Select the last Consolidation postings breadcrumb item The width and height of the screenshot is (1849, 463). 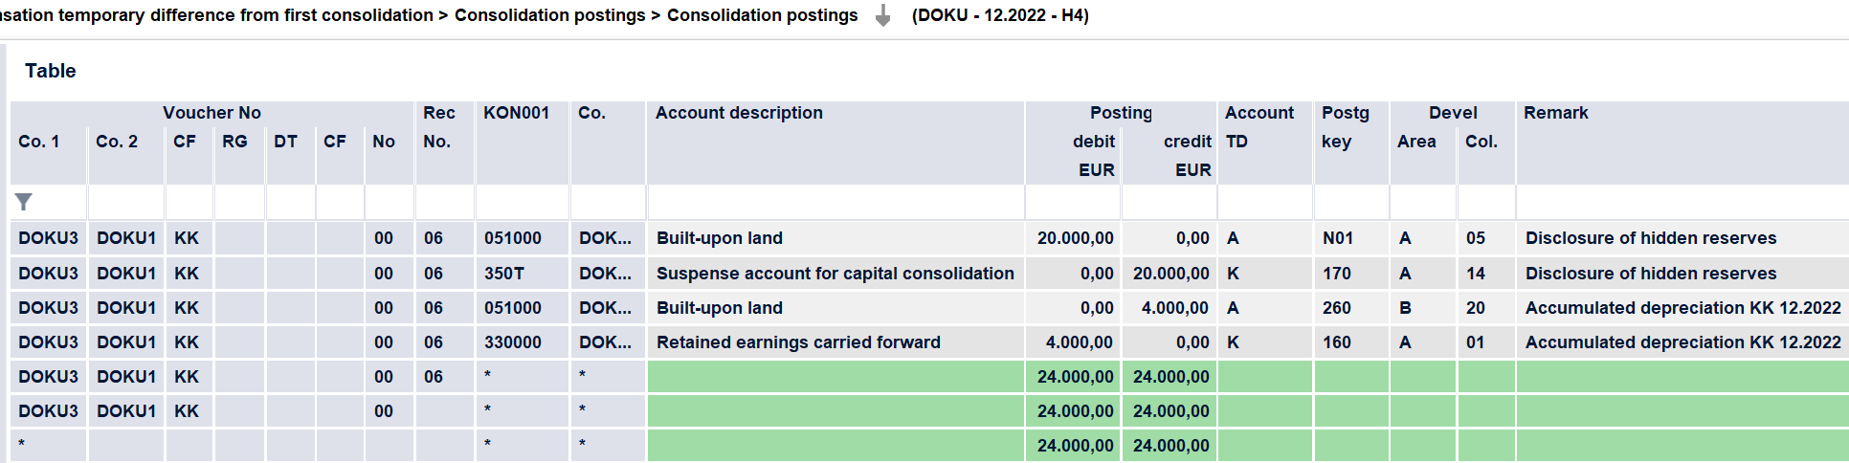click(763, 15)
